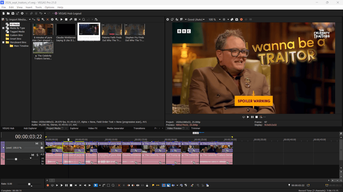Open media properties gear in Project Media toolbar

[52, 19]
